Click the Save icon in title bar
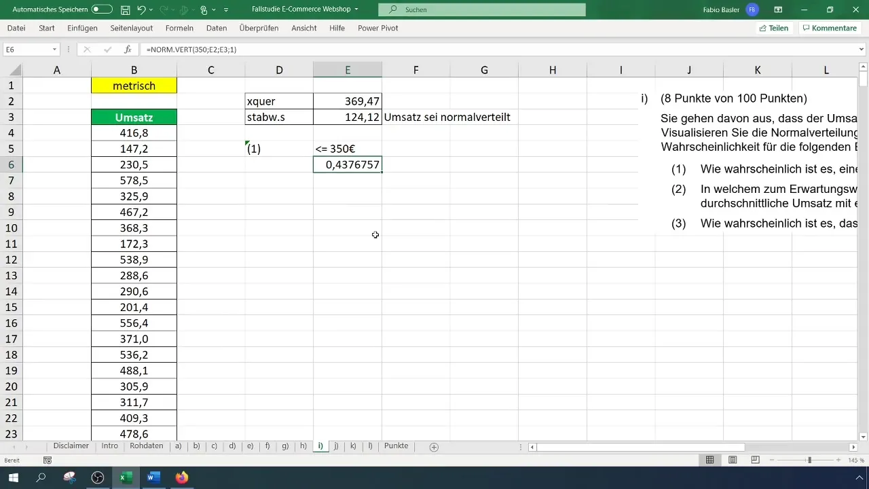This screenshot has width=869, height=489. (x=125, y=10)
